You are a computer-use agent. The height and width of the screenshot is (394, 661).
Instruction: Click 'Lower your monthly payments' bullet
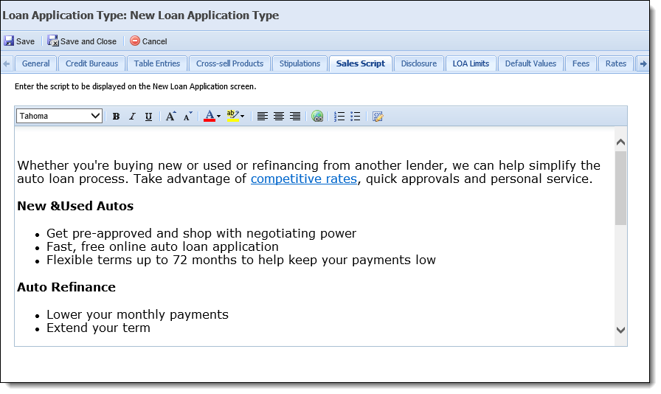[x=137, y=315]
